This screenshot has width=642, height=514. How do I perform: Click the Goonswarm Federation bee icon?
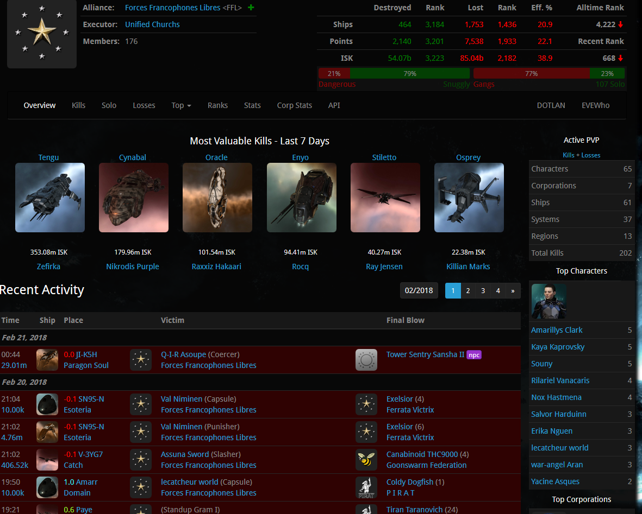pyautogui.click(x=366, y=460)
